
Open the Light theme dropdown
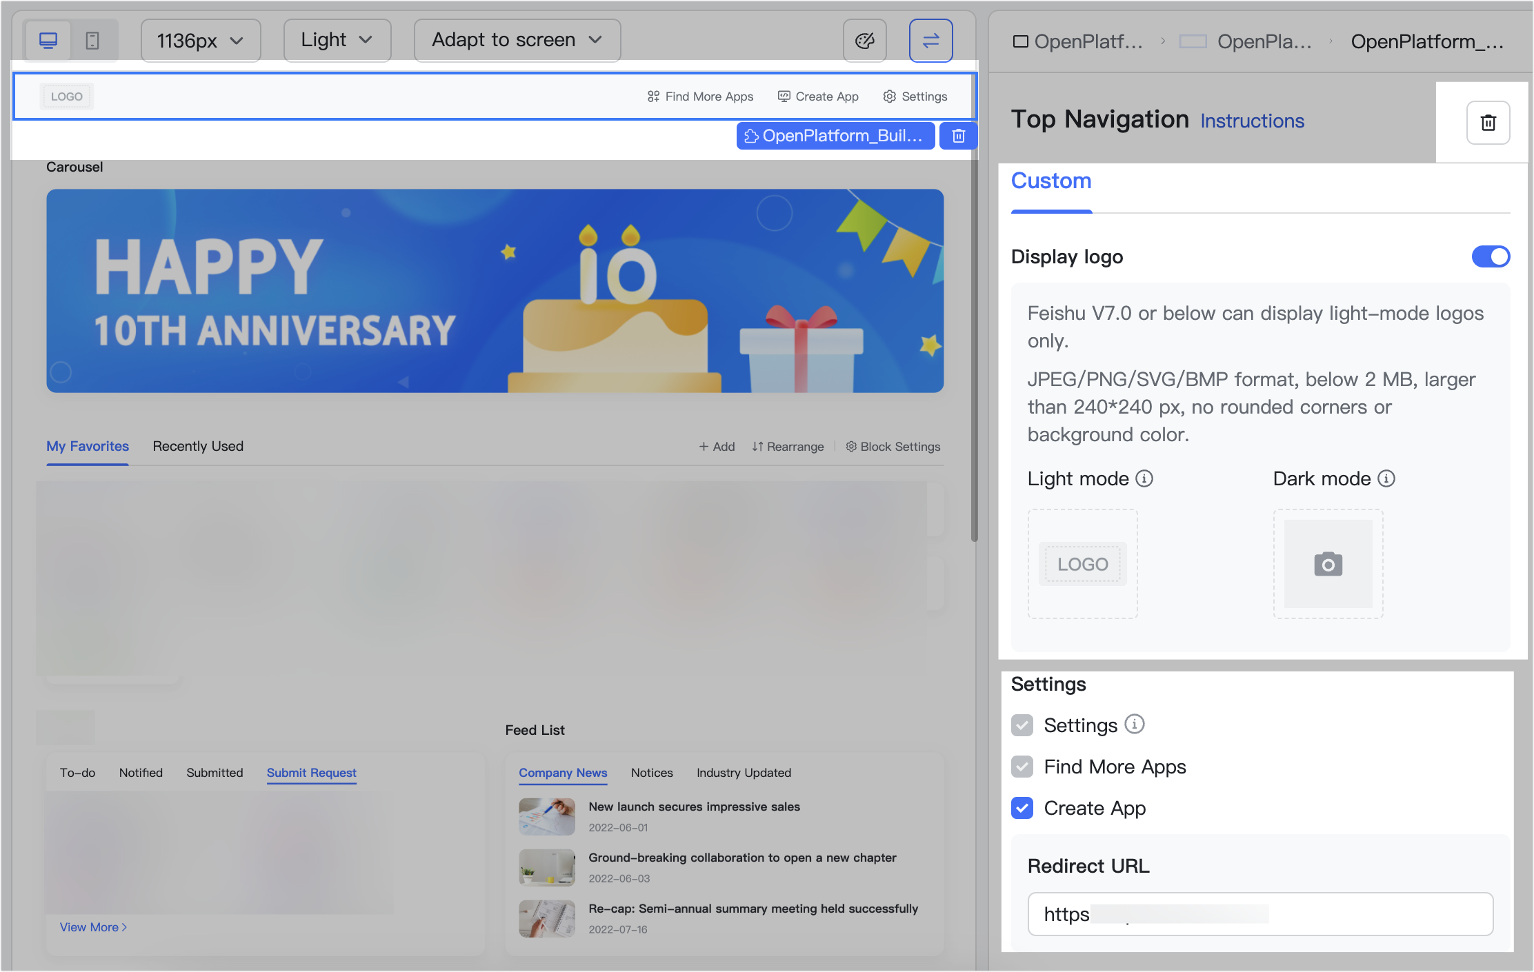click(337, 41)
